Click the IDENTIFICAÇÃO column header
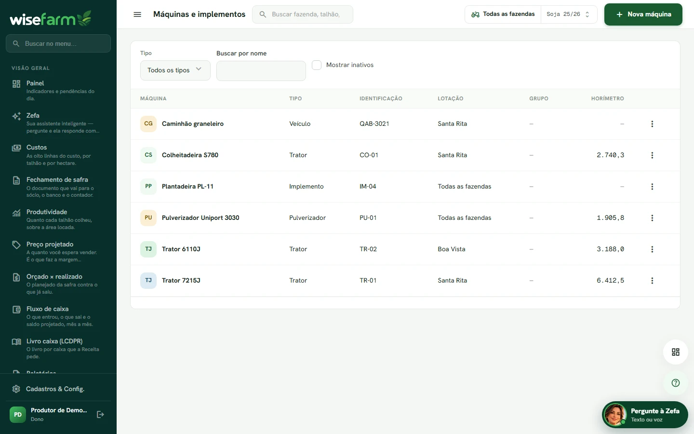 (381, 98)
